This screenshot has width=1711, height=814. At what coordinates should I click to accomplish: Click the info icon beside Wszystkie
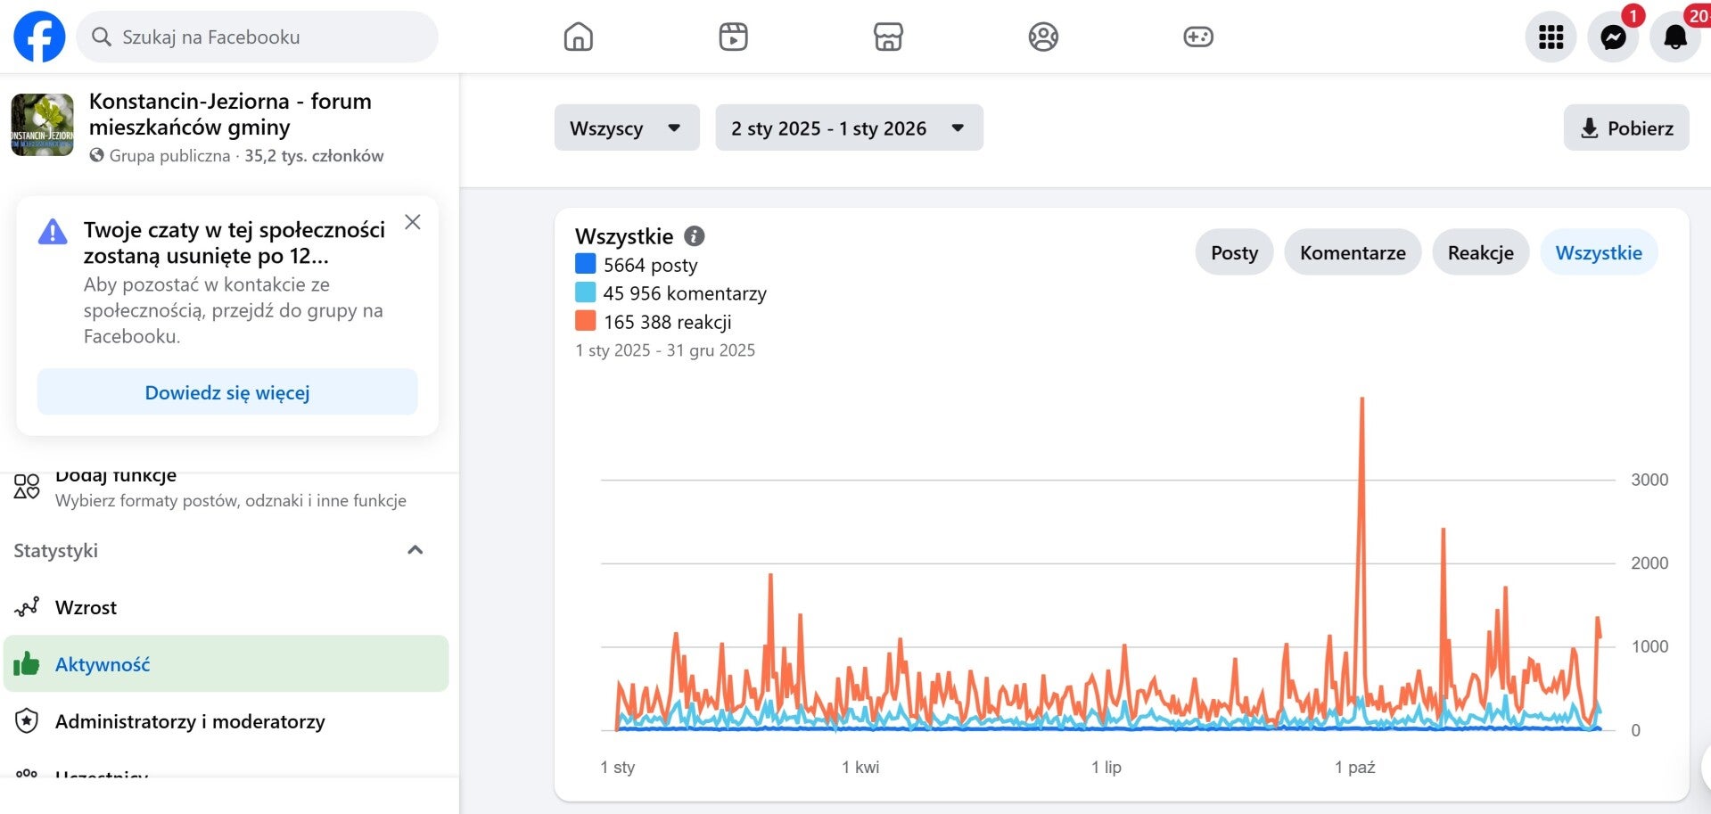coord(695,236)
